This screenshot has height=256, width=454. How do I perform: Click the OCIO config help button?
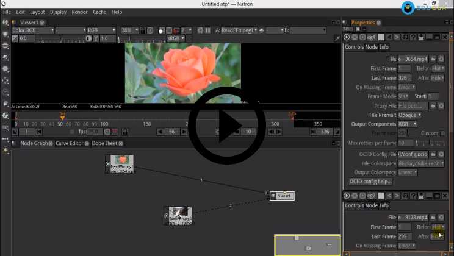(x=370, y=182)
